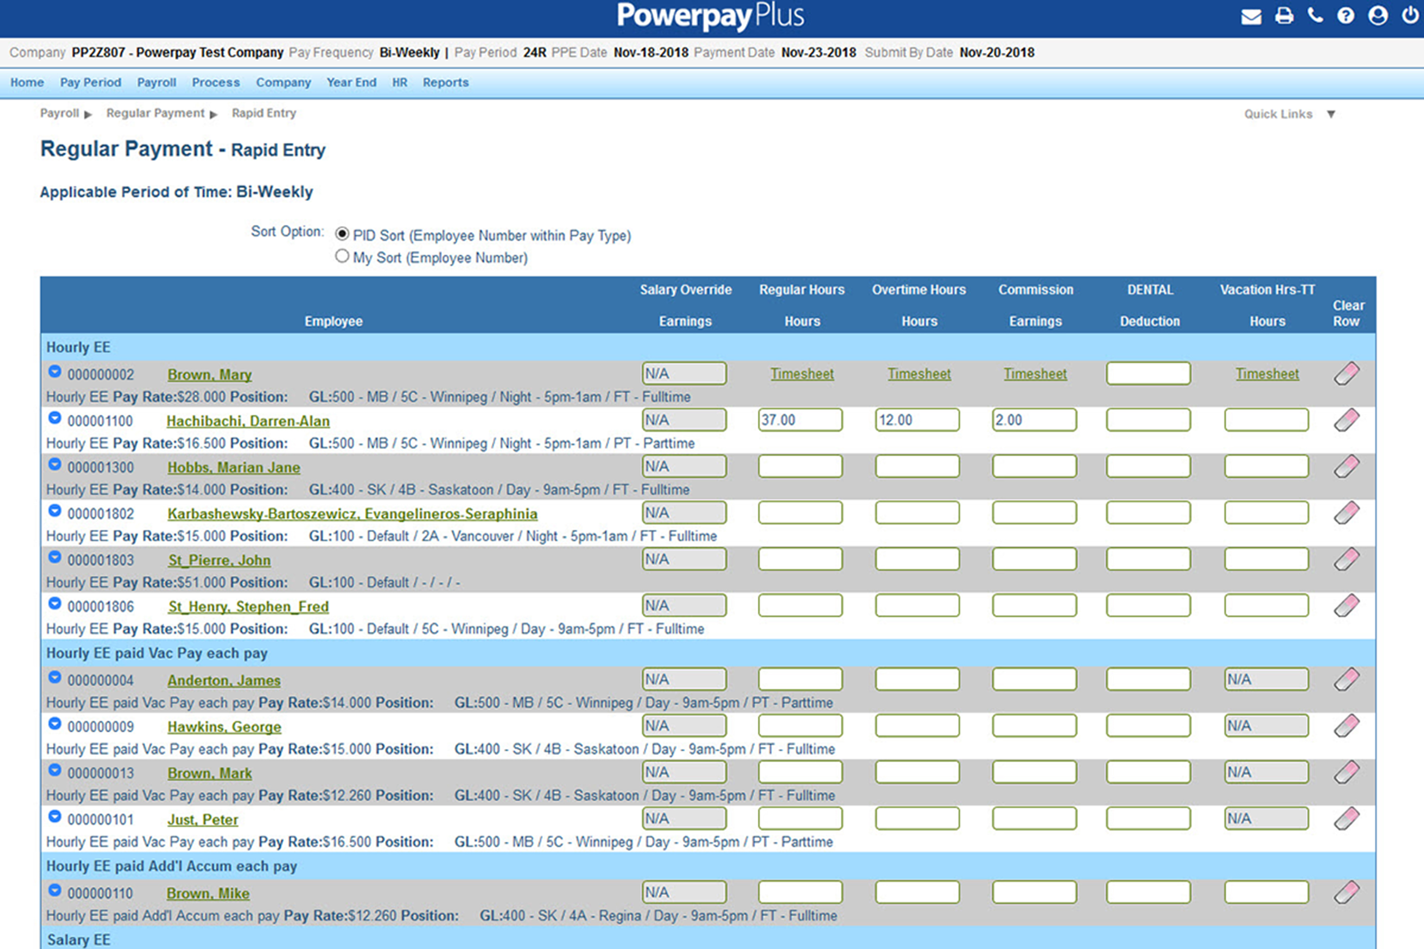1424x949 pixels.
Task: Open St_Henry, Stephen_Fred employee link
Action: (248, 607)
